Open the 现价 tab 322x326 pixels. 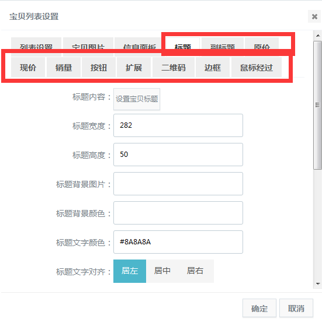tap(28, 68)
